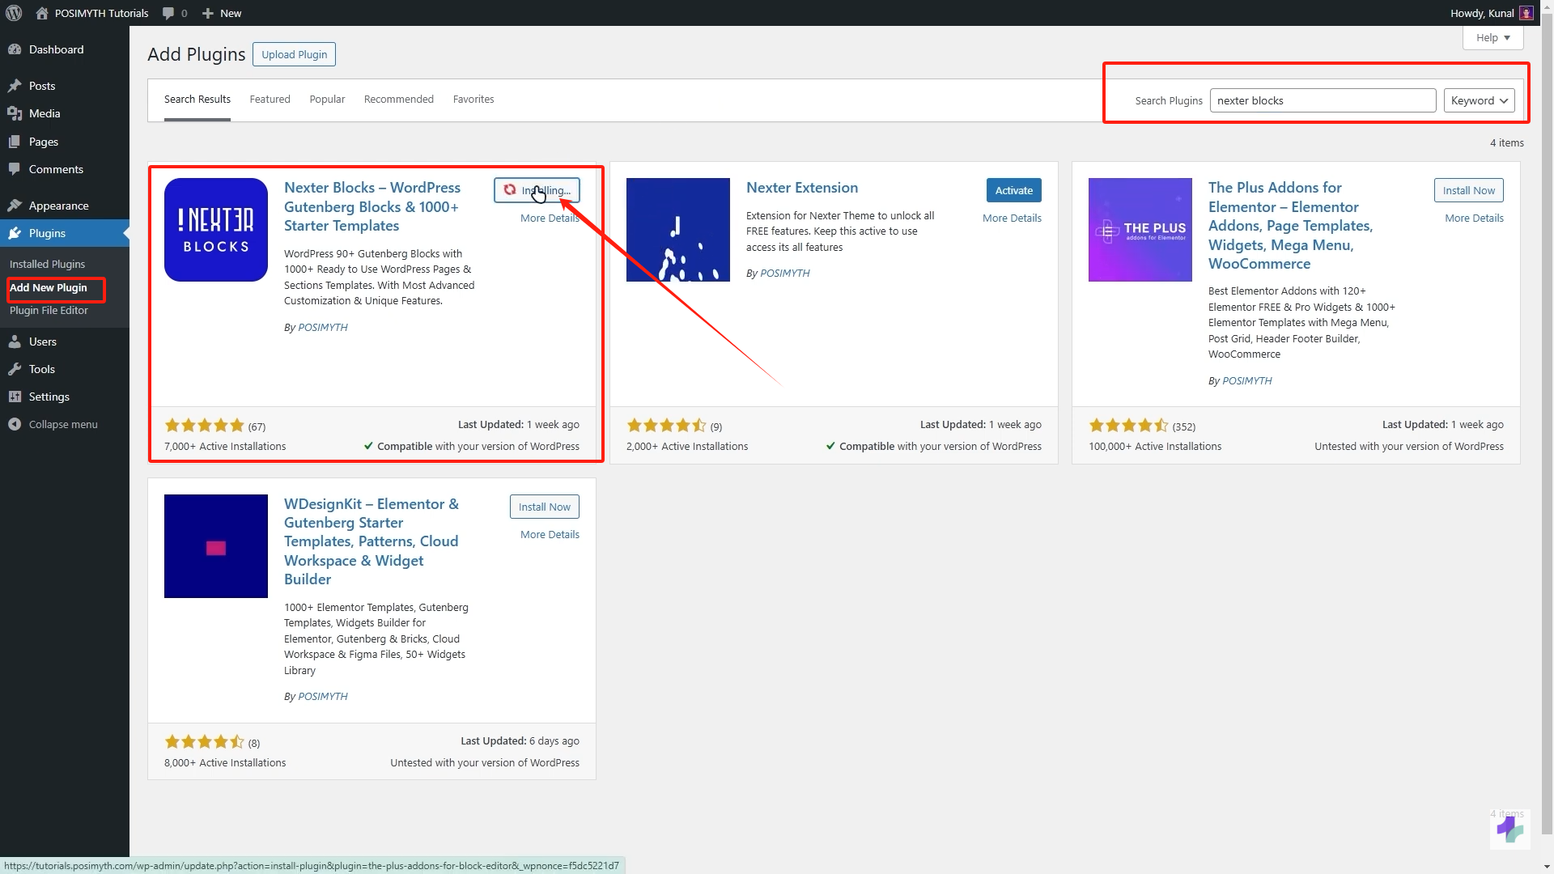The image size is (1554, 874).
Task: Click the WordPress logo icon
Action: [14, 13]
